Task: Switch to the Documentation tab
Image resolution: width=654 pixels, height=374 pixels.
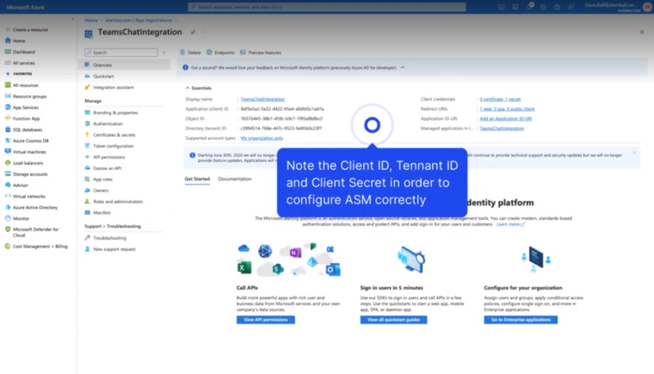Action: point(235,179)
